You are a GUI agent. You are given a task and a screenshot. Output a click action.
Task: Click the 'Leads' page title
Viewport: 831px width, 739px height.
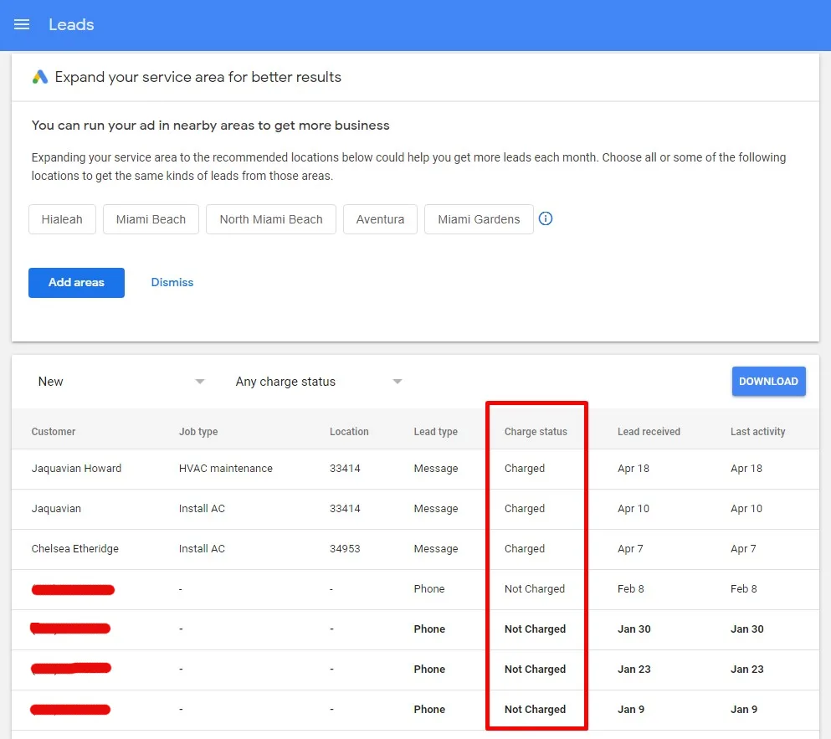[x=71, y=25]
